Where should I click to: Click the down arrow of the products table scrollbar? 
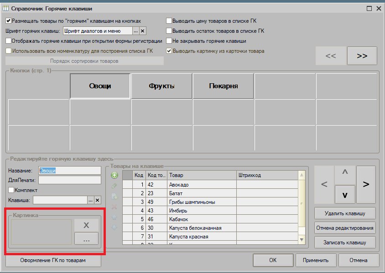click(x=302, y=240)
